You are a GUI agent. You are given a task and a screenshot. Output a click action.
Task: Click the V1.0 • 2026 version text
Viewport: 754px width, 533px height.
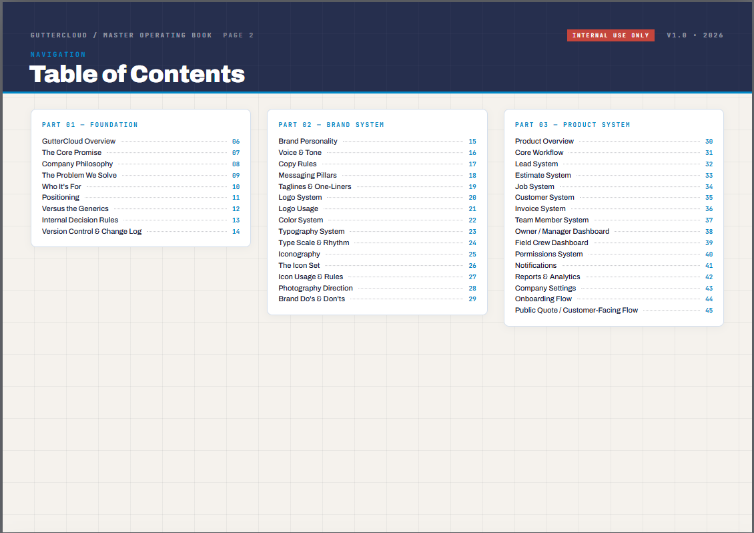[695, 35]
